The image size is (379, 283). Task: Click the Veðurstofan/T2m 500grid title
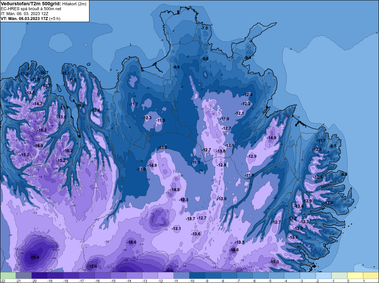pos(31,4)
